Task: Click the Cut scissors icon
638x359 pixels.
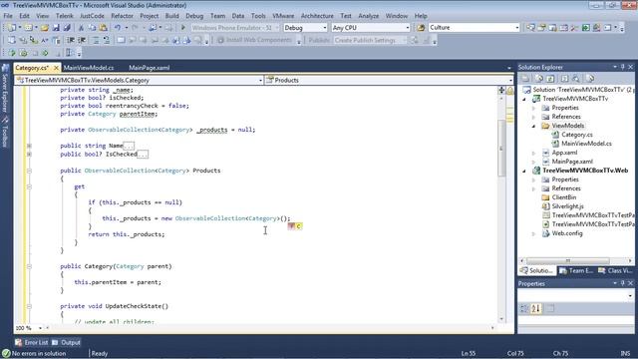Action: tap(81, 28)
